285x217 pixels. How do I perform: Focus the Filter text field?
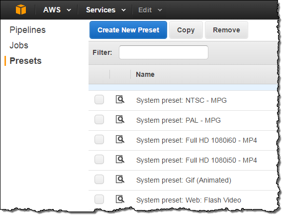(x=164, y=52)
